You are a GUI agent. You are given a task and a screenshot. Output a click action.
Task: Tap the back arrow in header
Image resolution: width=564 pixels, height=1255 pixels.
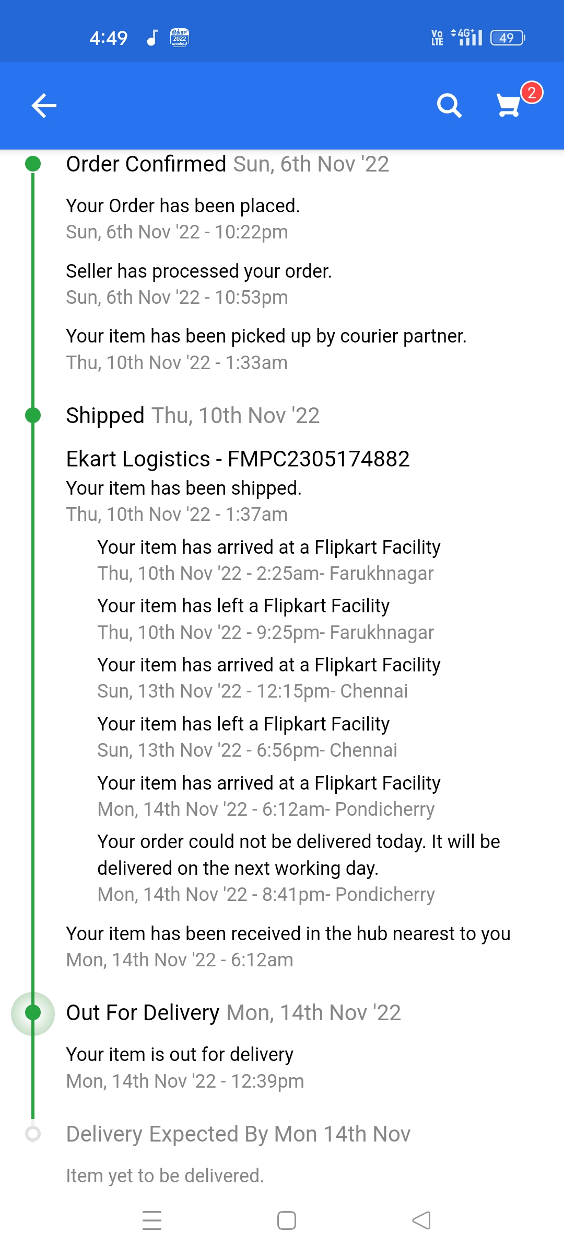(x=44, y=106)
